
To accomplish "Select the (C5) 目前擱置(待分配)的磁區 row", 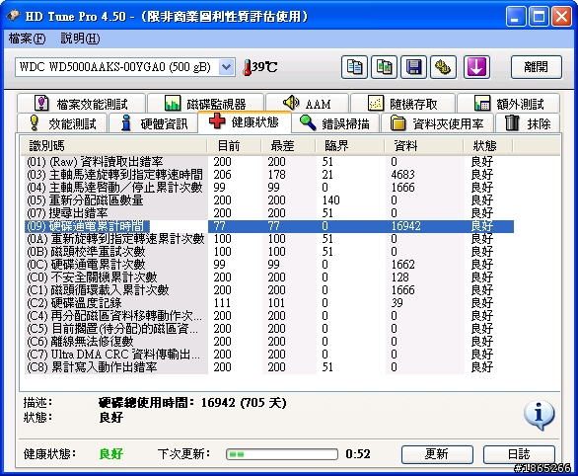I will (269, 329).
